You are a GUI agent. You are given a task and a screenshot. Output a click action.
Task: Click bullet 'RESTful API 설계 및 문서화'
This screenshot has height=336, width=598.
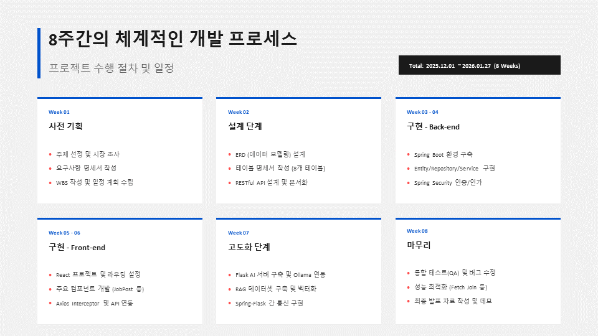272,182
